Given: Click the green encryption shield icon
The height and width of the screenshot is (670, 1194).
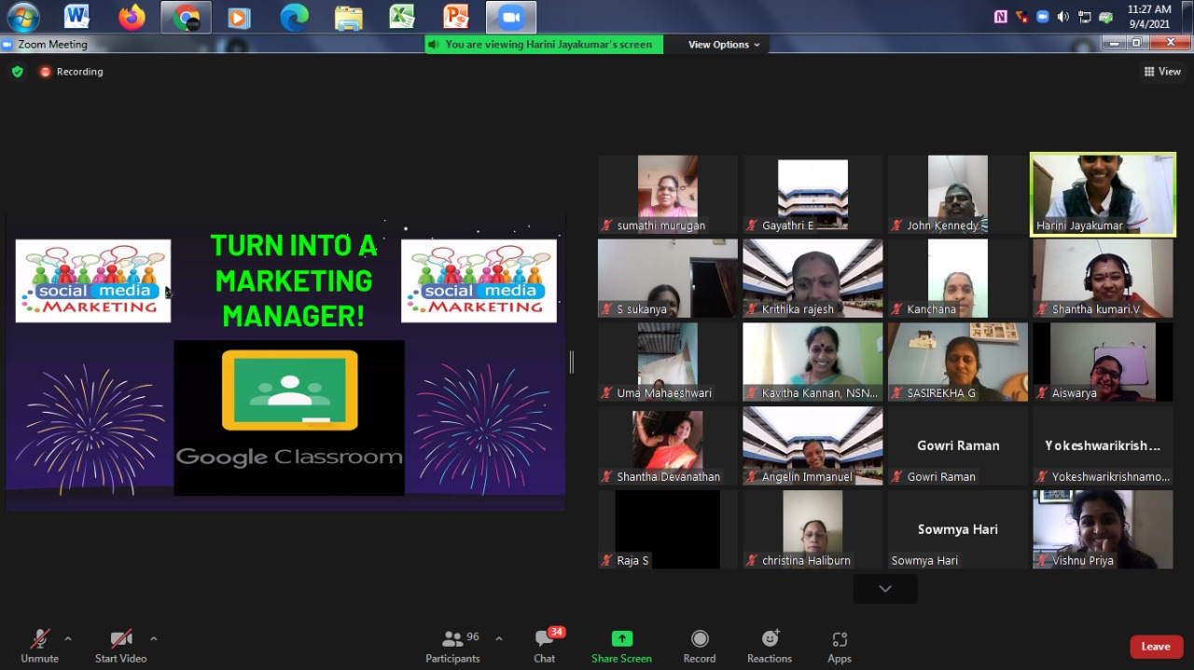Looking at the screenshot, I should click(x=17, y=72).
